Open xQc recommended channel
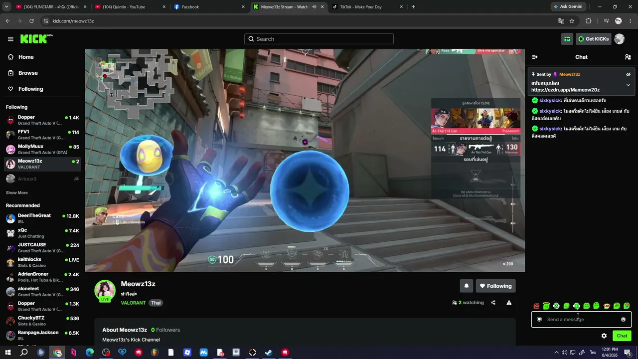Viewport: 638px width, 359px height. coord(42,233)
